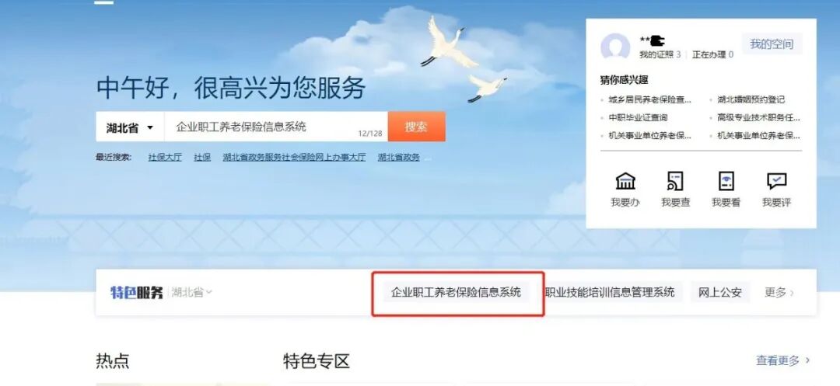Expand the 湖北省 selector beside 特色服务

(x=192, y=293)
